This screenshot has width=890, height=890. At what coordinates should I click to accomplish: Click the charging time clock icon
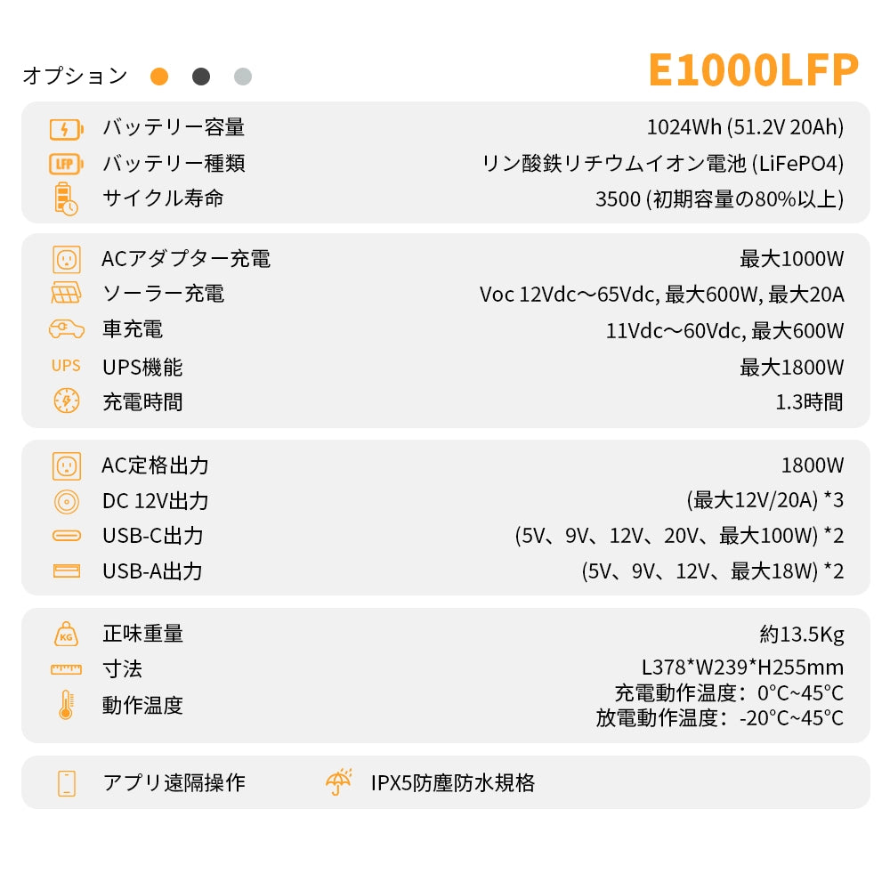point(67,400)
